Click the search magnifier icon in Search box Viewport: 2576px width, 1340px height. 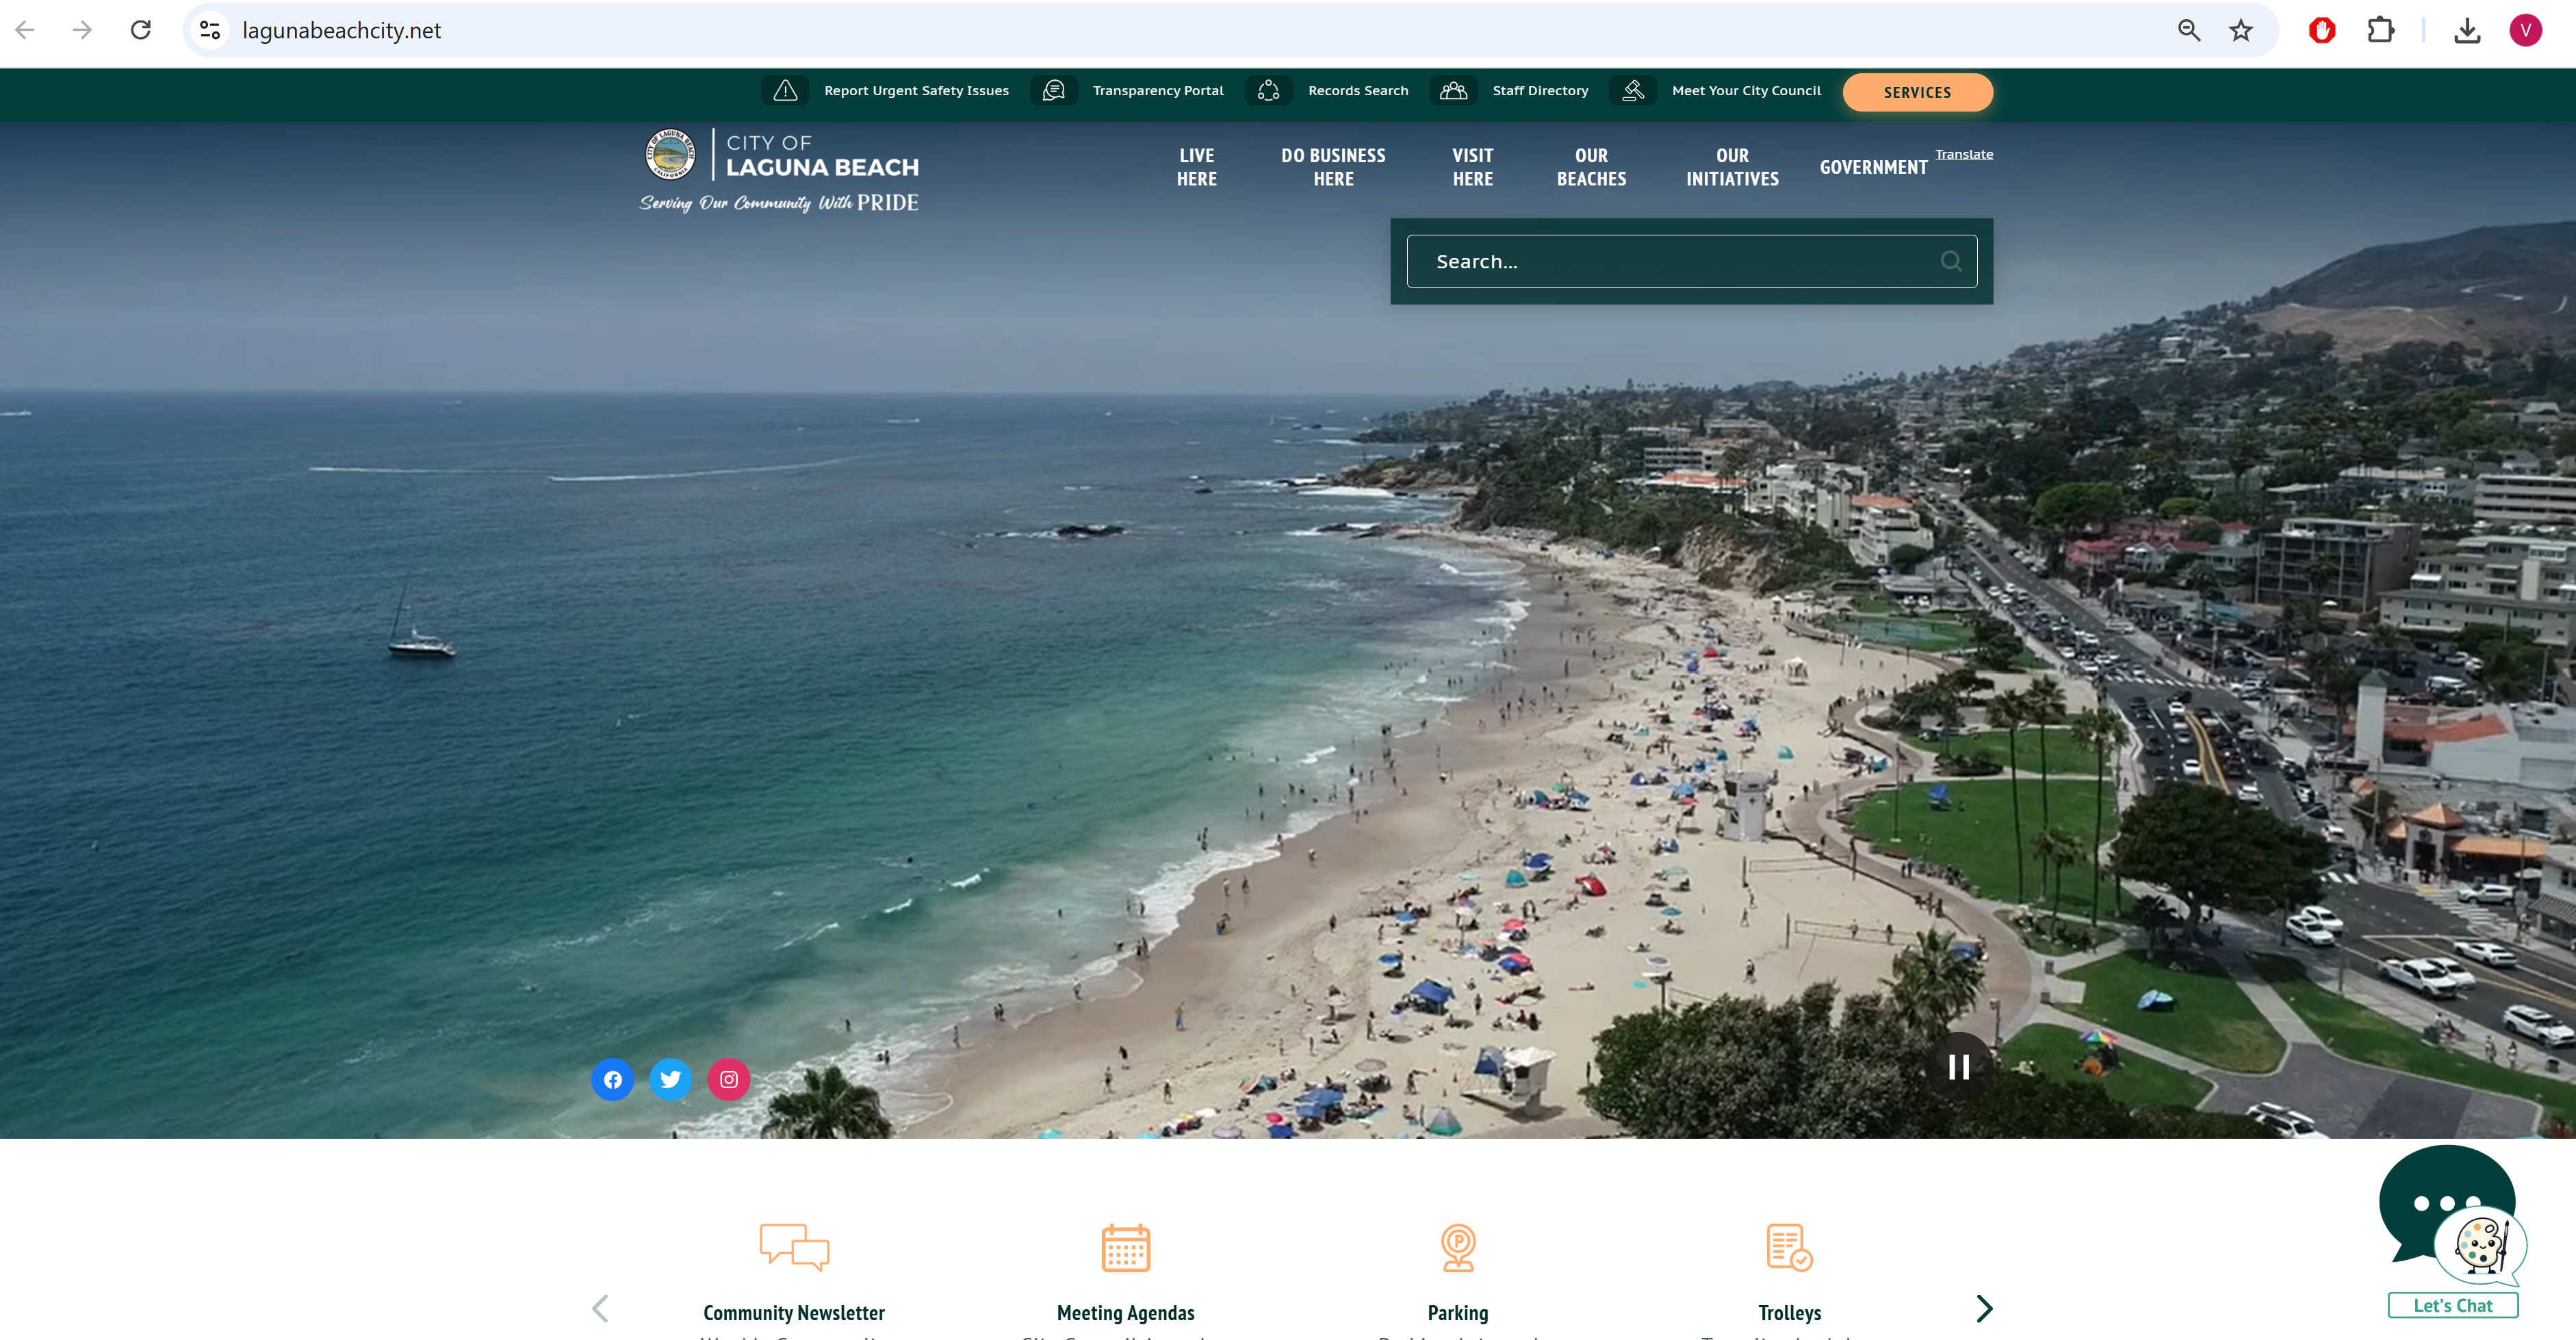[x=1950, y=261]
